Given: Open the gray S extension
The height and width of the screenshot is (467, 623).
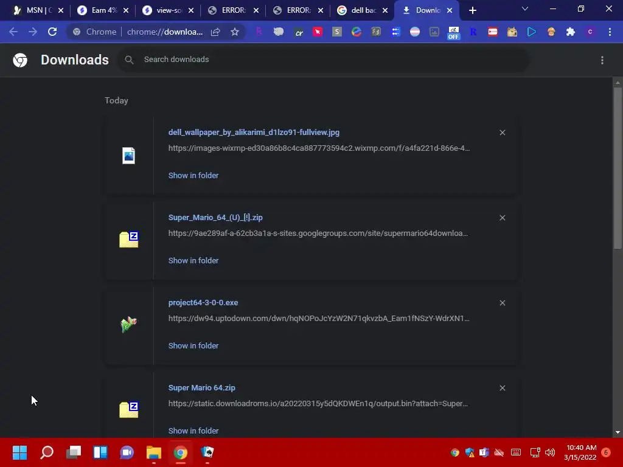Looking at the screenshot, I should coord(337,32).
